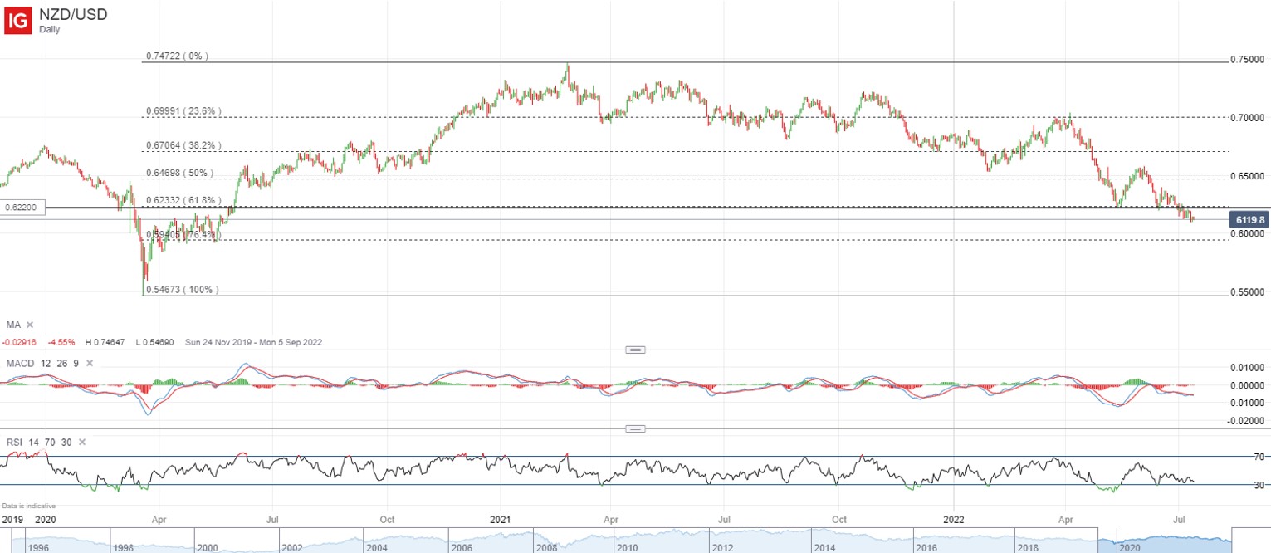Open the NZD/USD instrument title
The image size is (1271, 553).
pos(73,14)
